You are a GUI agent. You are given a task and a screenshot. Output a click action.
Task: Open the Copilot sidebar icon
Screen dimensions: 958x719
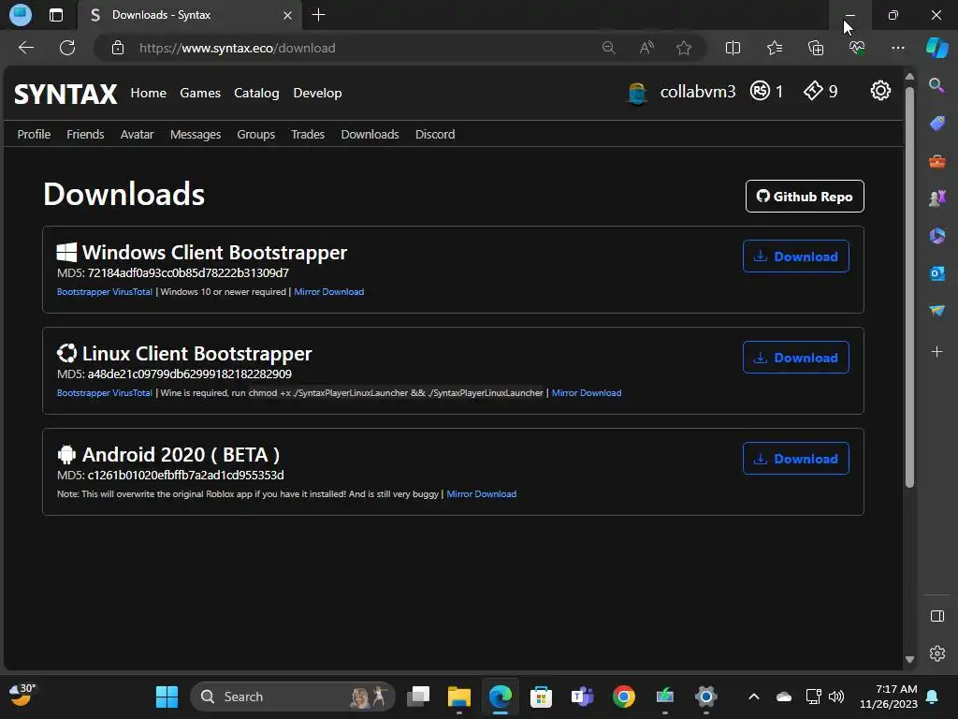pyautogui.click(x=936, y=48)
